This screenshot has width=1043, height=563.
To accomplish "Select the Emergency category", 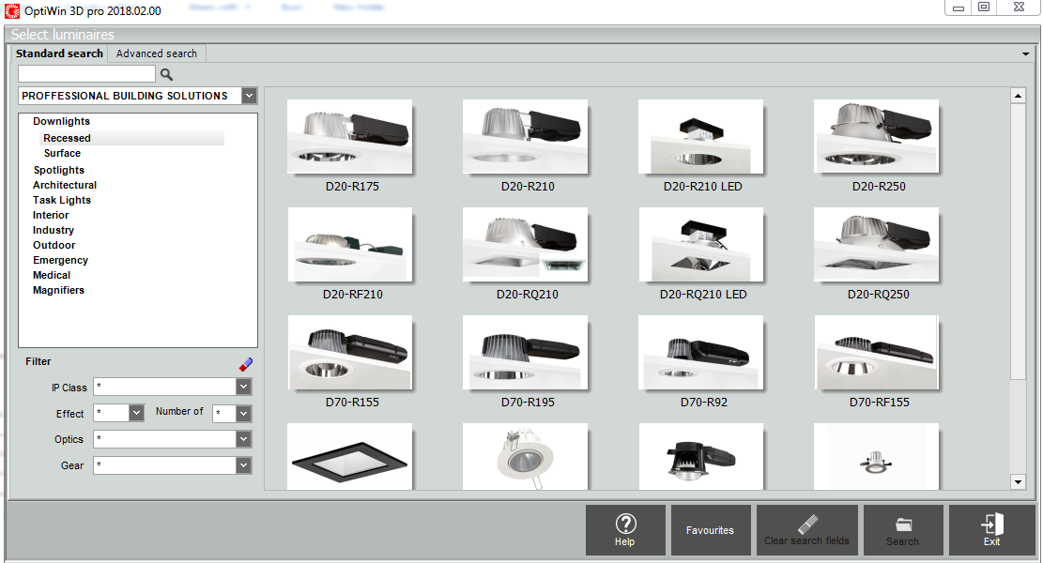I will point(60,260).
